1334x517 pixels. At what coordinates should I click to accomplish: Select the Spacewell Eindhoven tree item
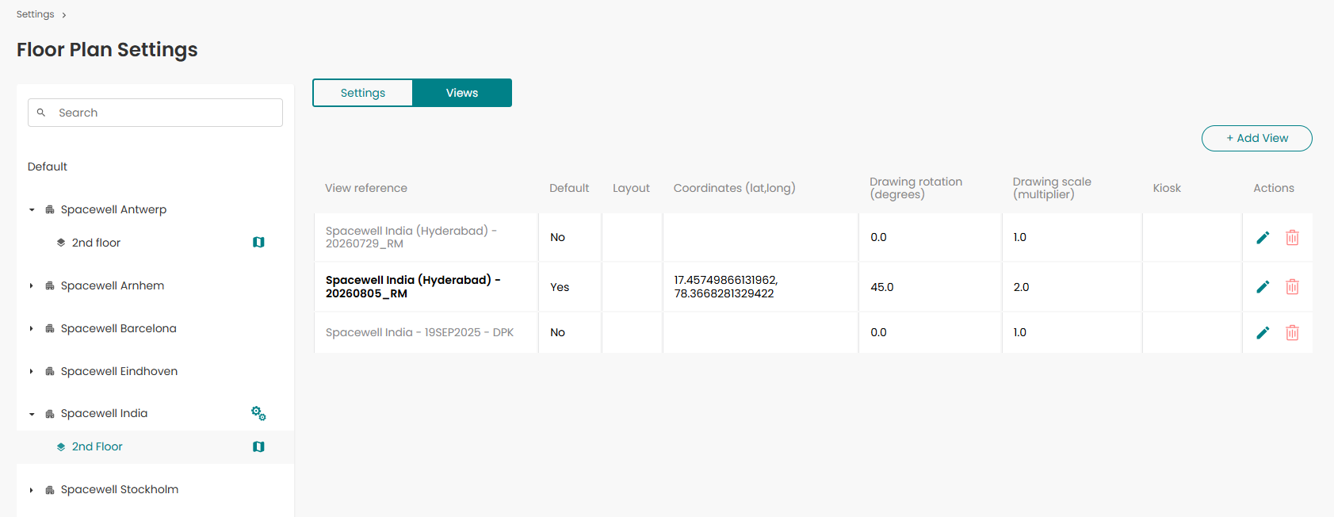point(119,372)
